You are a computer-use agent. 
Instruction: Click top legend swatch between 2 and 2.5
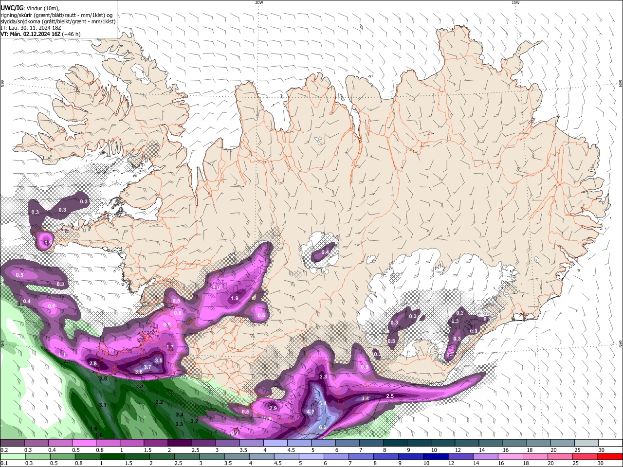pyautogui.click(x=180, y=443)
